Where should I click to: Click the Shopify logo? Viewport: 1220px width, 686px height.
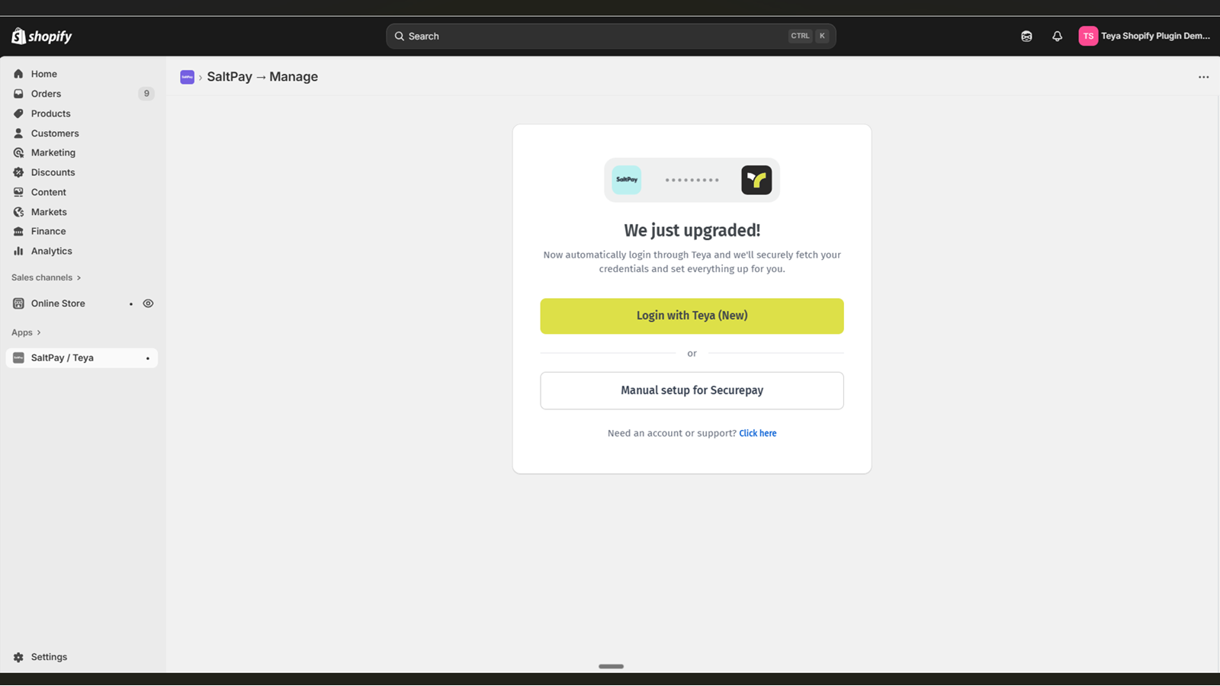click(x=42, y=36)
